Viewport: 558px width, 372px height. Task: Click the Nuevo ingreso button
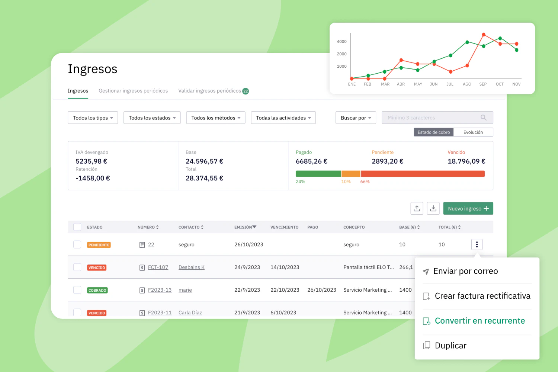click(x=468, y=208)
